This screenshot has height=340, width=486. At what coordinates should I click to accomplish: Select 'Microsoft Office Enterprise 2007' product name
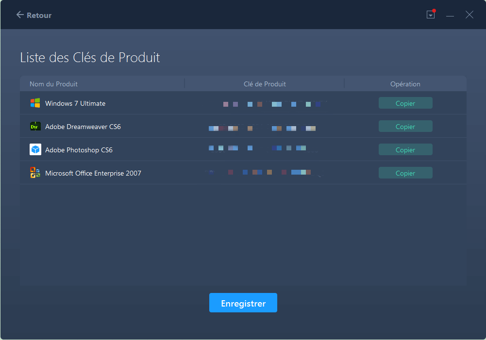click(93, 173)
